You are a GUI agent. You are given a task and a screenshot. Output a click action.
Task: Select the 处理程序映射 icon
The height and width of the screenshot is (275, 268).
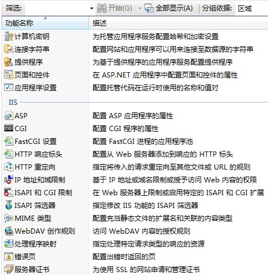coord(9,244)
